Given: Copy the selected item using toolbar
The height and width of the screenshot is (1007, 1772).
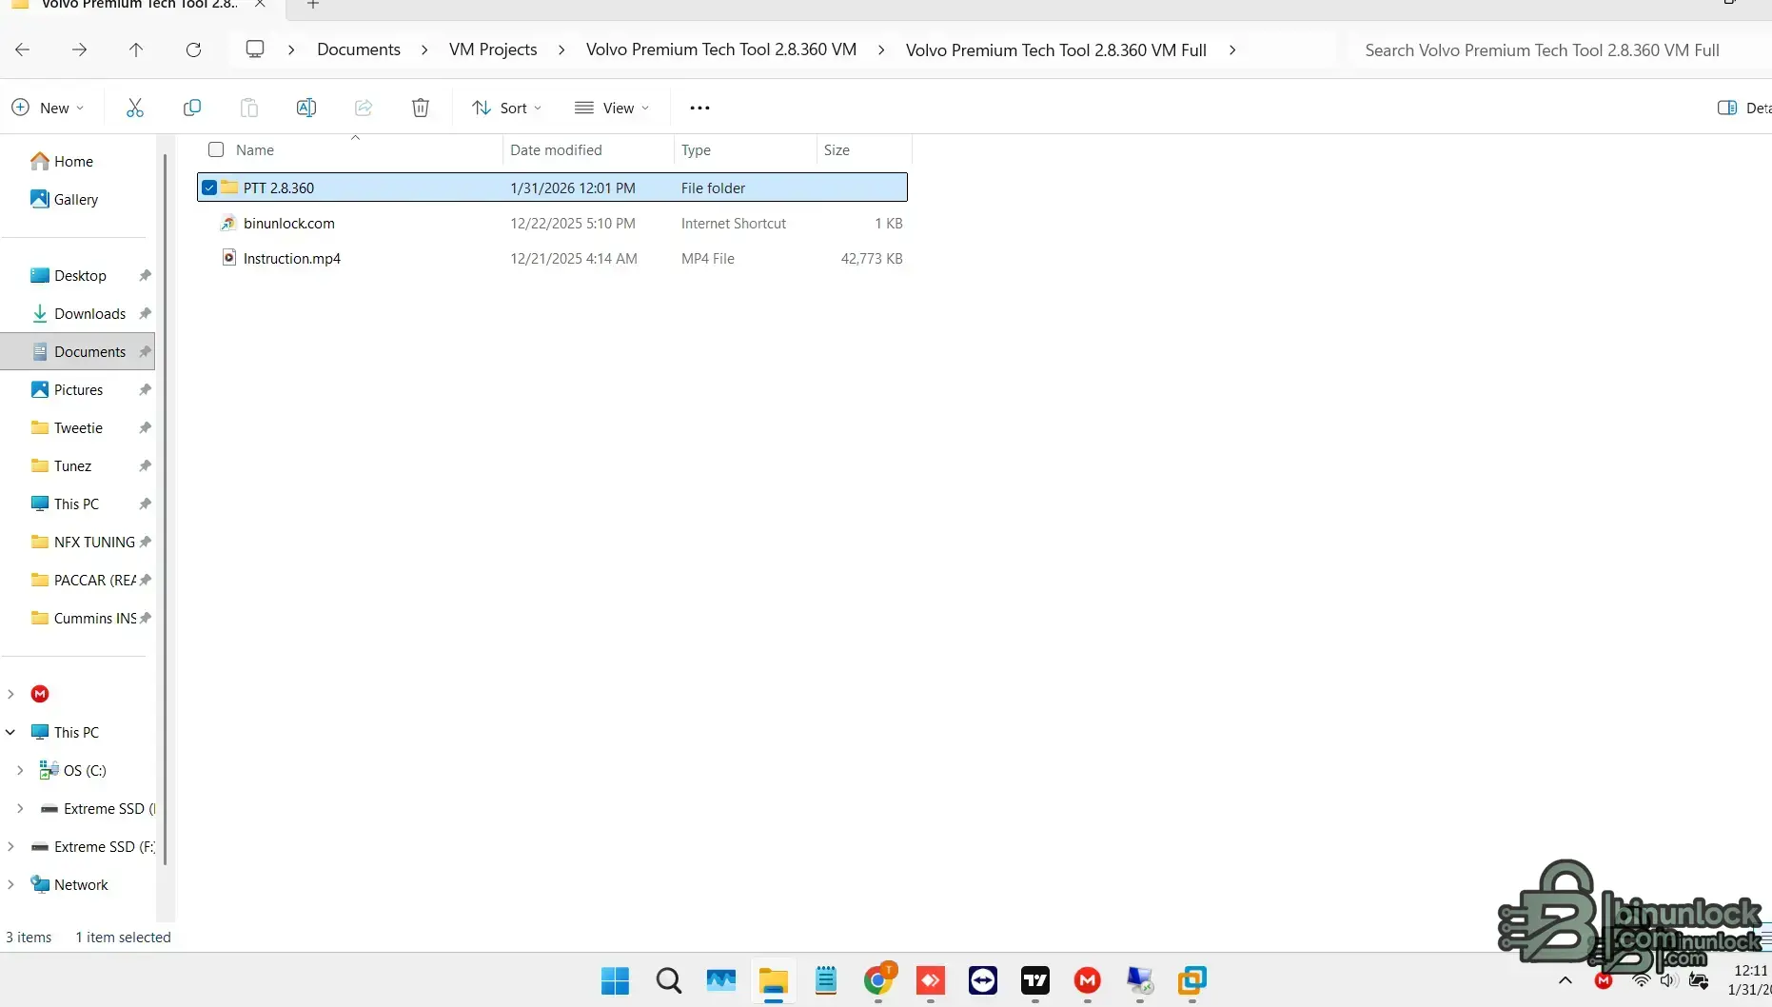Looking at the screenshot, I should [192, 108].
